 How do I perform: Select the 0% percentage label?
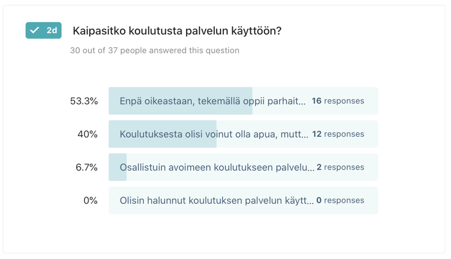[90, 200]
